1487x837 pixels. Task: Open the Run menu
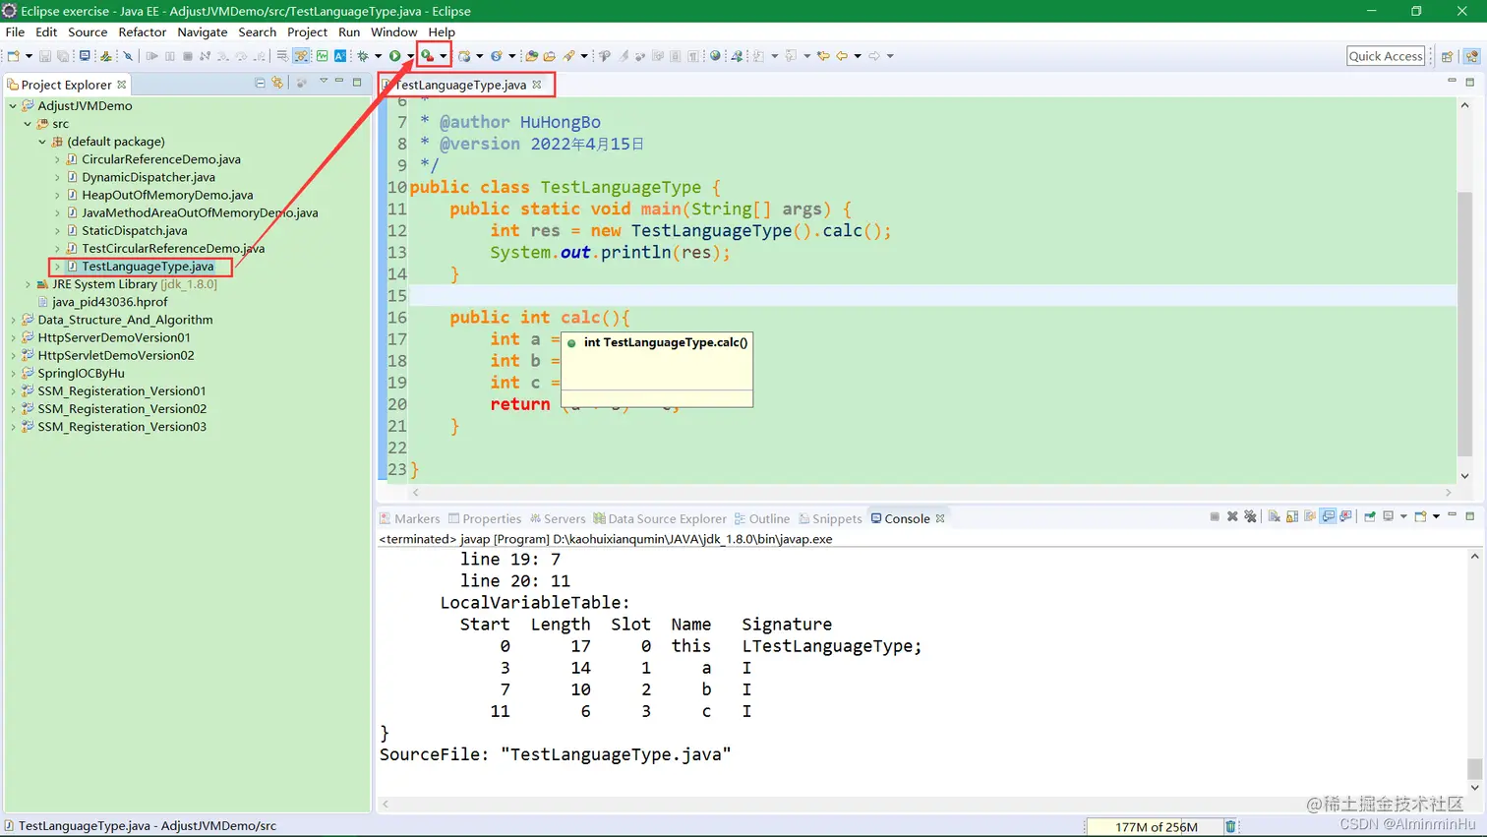pos(349,31)
